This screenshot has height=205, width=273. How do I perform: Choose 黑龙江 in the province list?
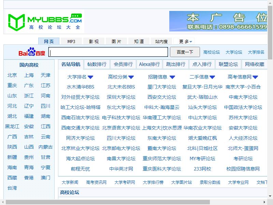coord(12,126)
